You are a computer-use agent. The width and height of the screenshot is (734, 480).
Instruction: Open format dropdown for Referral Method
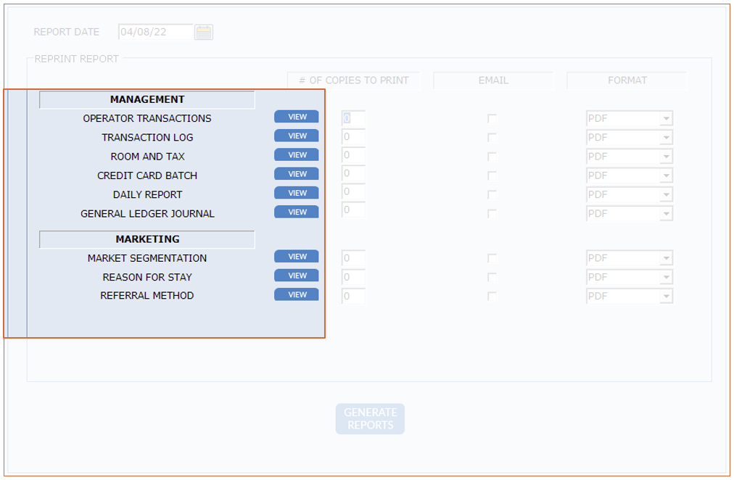click(666, 297)
